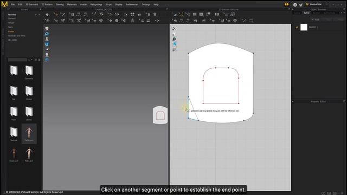
Task: Open the Library panel header dropdown
Action: pos(40,10)
